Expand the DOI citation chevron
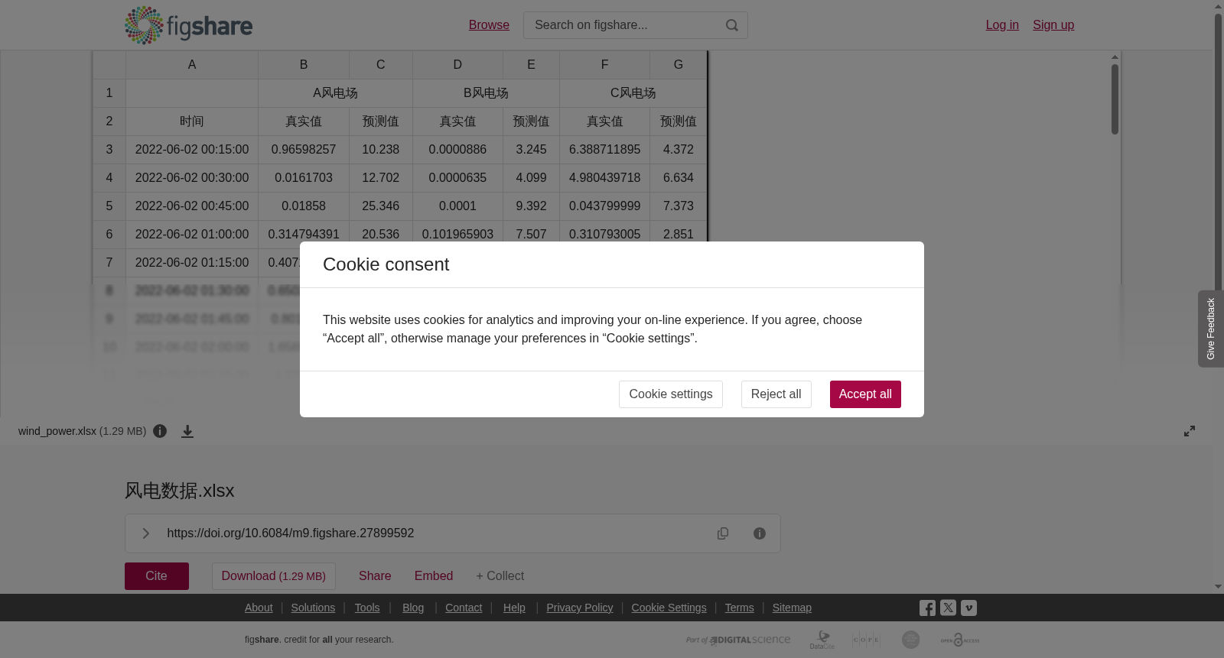 pos(145,533)
